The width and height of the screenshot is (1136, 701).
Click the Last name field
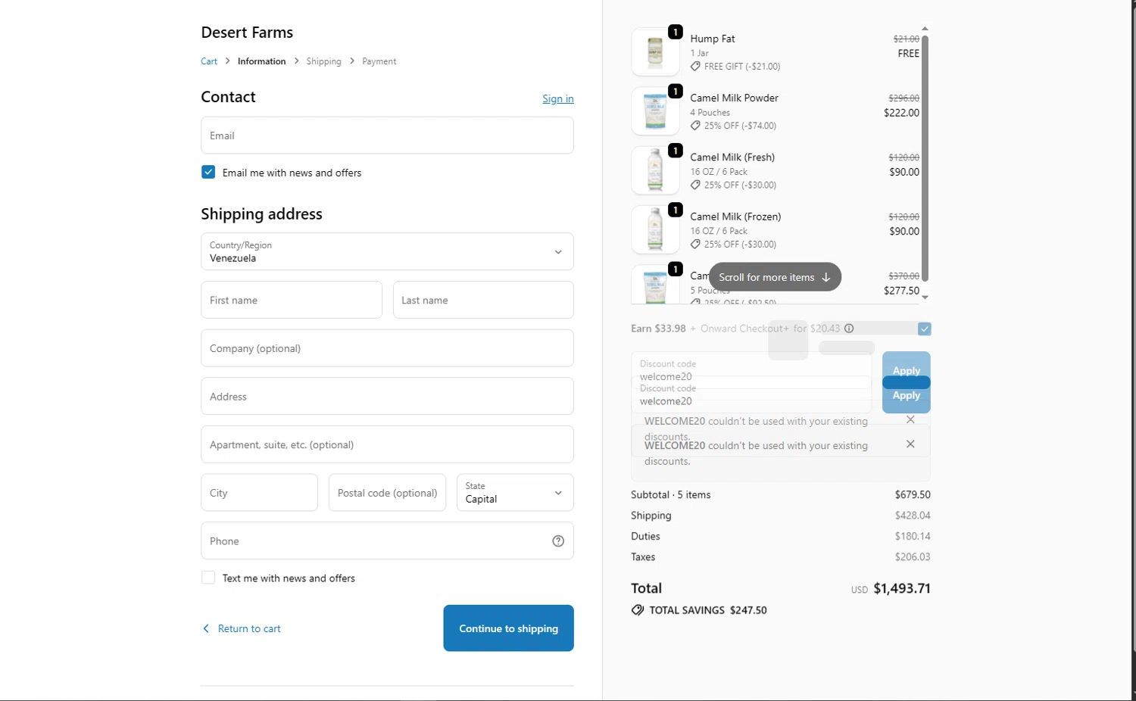483,300
